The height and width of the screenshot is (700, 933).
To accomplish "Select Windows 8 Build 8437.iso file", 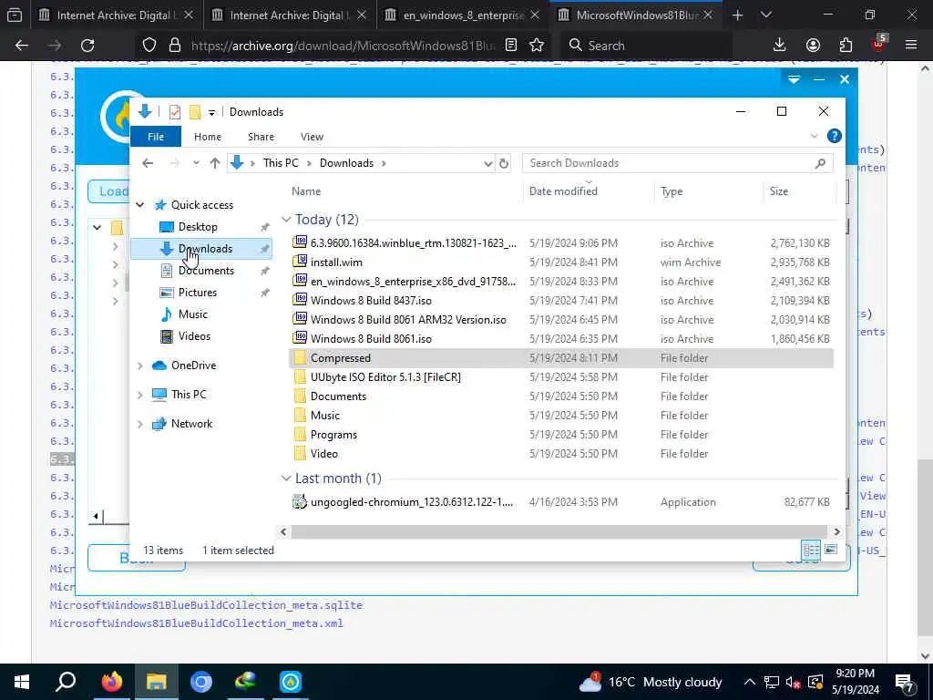I will tap(371, 301).
